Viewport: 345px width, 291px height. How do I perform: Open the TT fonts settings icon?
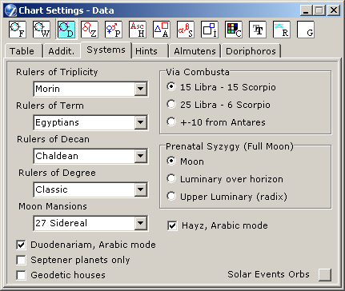click(x=258, y=30)
